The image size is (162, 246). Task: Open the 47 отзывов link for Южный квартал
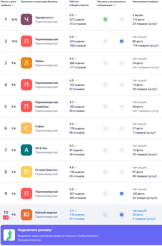[x=77, y=219]
